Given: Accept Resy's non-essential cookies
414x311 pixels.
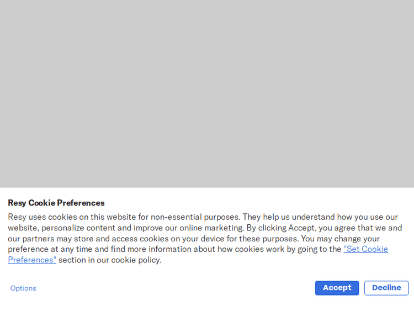Looking at the screenshot, I should point(337,288).
